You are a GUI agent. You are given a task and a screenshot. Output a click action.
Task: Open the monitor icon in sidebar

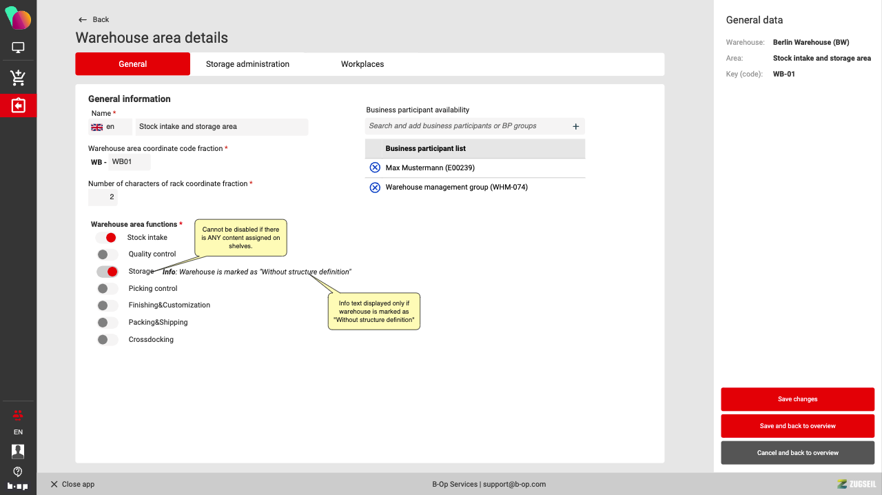18,48
